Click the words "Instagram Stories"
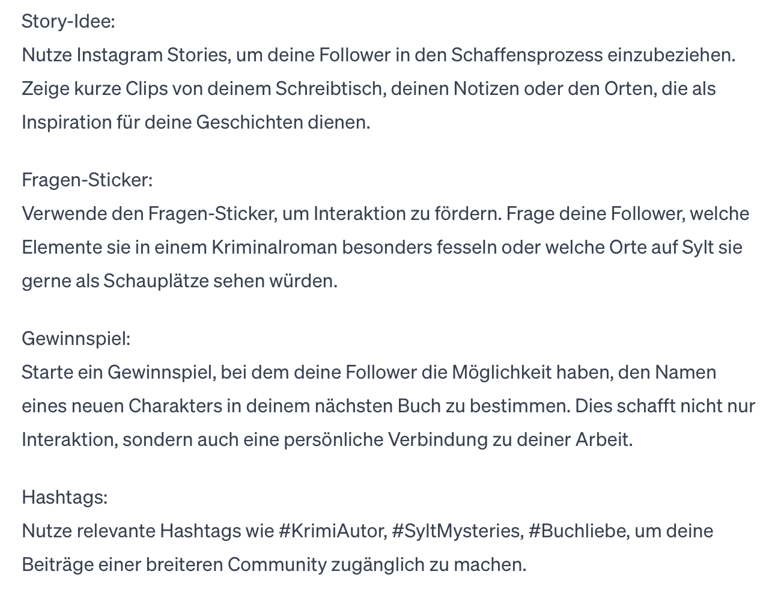 tap(152, 55)
